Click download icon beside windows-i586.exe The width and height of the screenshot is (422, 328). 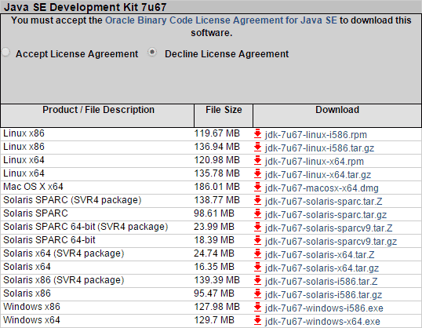pos(257,308)
